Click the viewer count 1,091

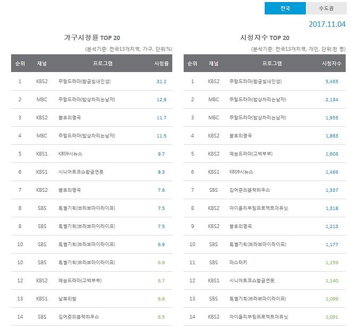[332, 317]
